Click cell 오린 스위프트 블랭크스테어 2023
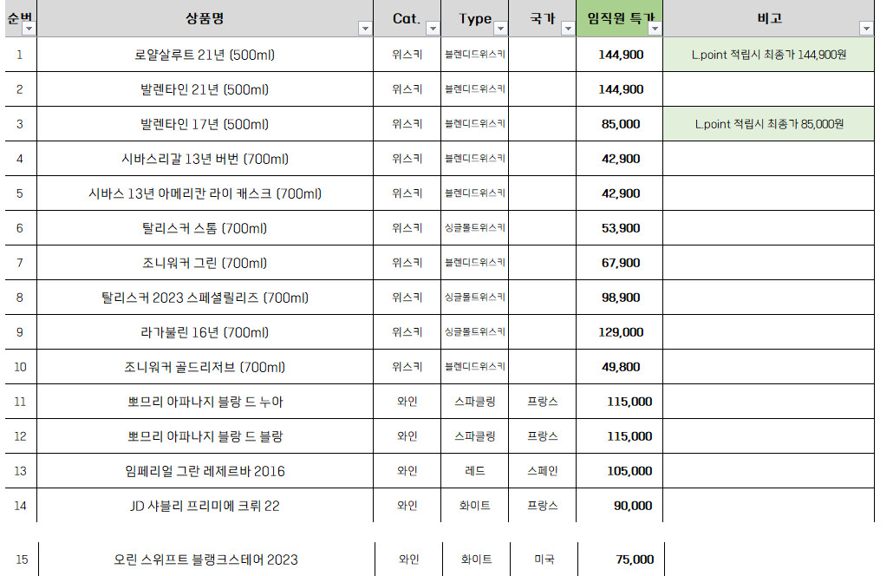 click(x=206, y=560)
